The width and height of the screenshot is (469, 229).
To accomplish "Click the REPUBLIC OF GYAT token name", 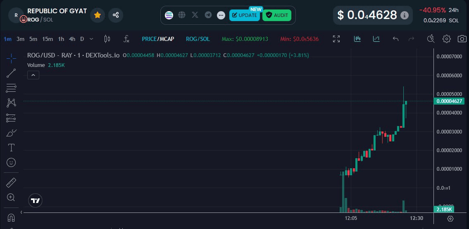I will pyautogui.click(x=57, y=11).
